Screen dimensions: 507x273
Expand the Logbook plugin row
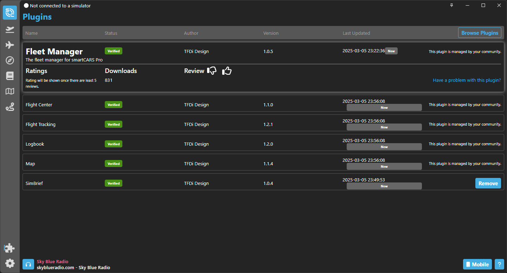(263, 142)
